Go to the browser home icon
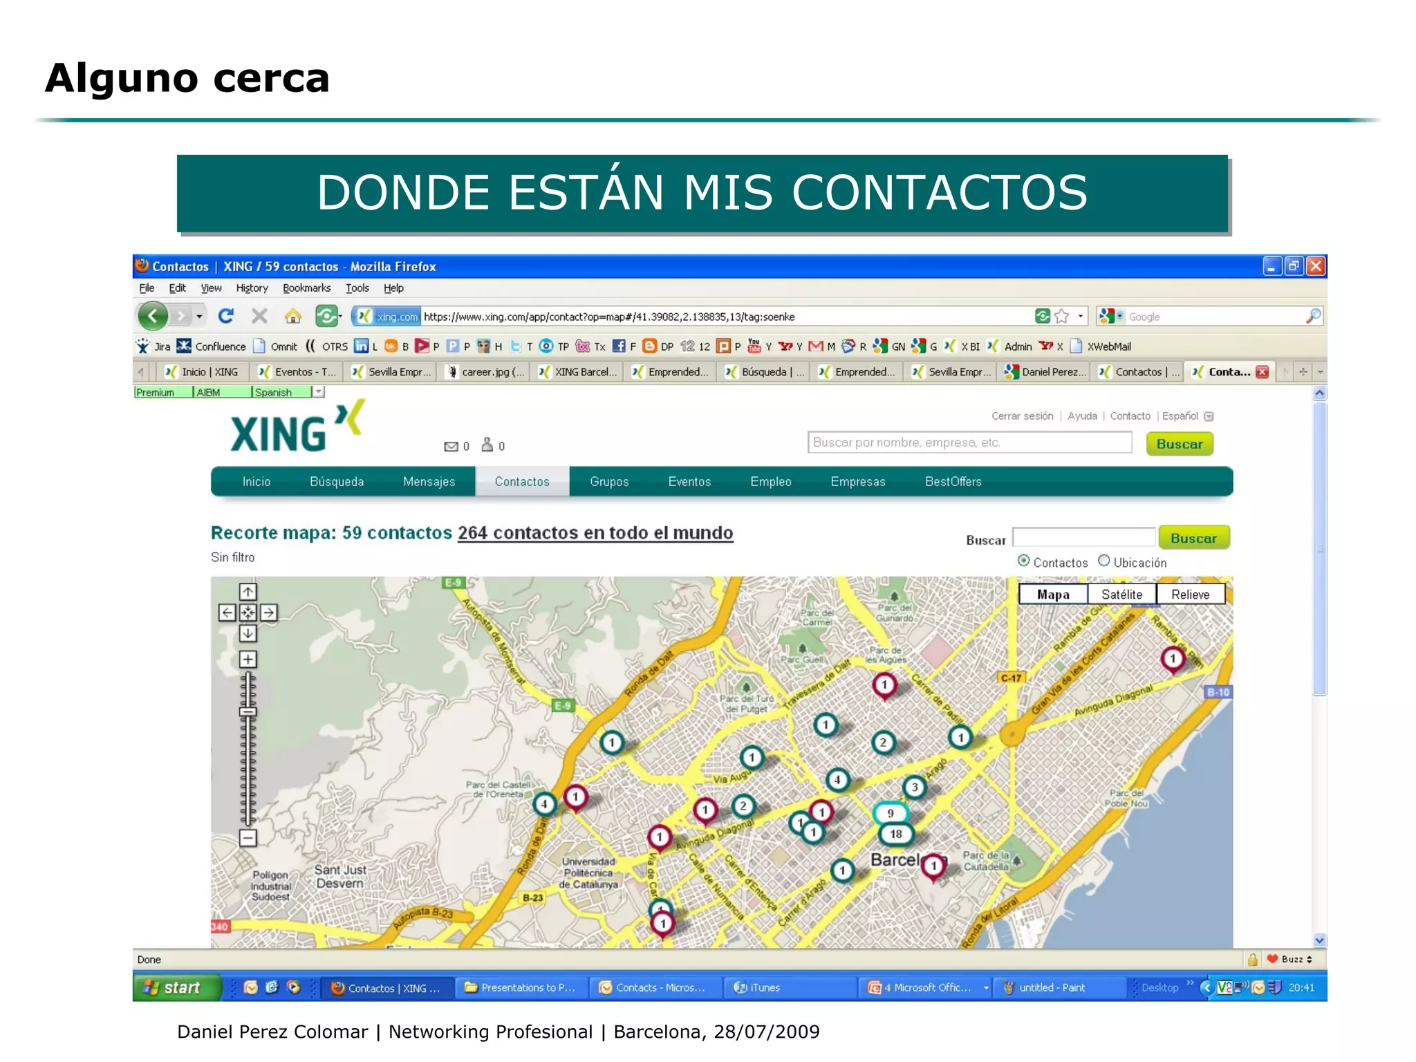Screen dimensions: 1416x1062 click(293, 316)
